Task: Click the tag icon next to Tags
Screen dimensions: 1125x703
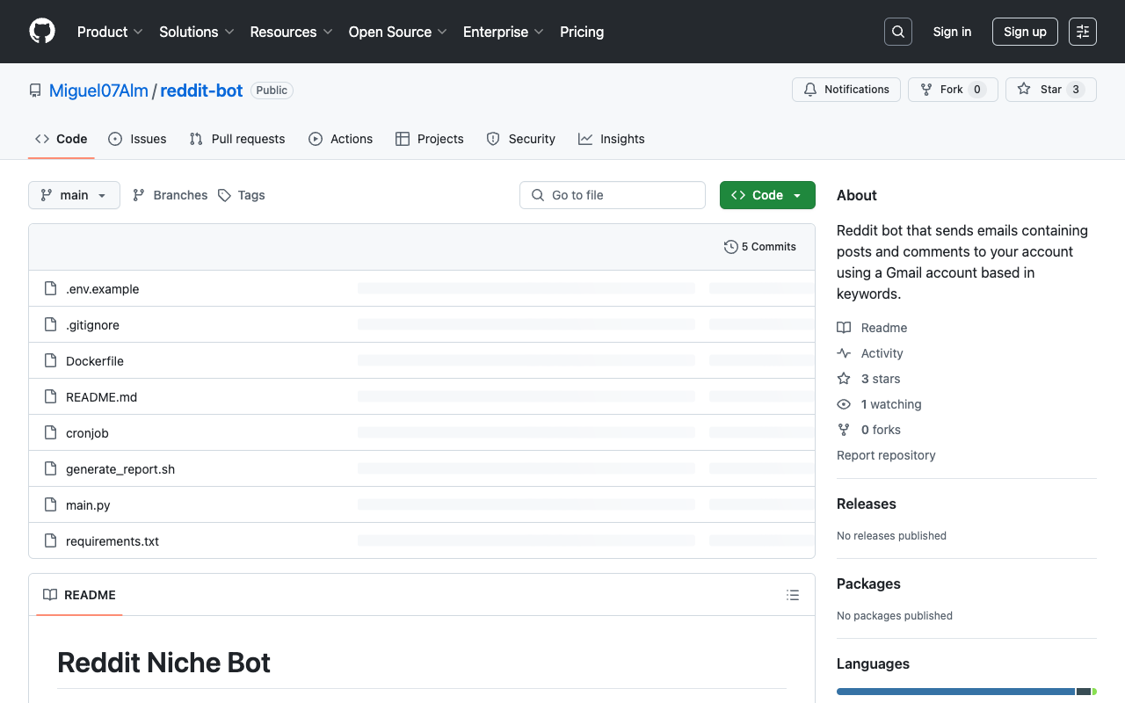Action: coord(224,195)
